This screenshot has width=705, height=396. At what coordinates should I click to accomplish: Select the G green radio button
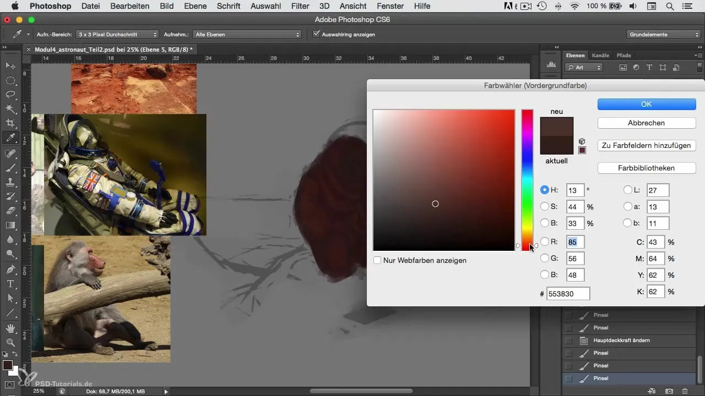[545, 258]
